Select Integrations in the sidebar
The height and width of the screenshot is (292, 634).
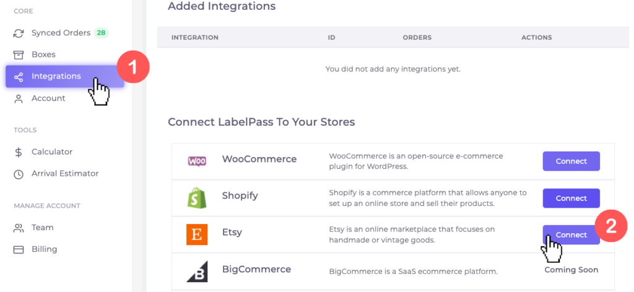click(x=64, y=76)
